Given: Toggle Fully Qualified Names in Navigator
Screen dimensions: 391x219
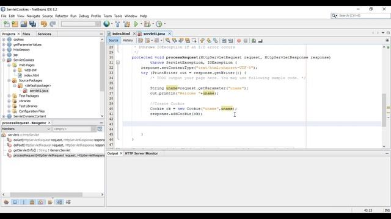Looking at the screenshot, I should click(x=50, y=202).
